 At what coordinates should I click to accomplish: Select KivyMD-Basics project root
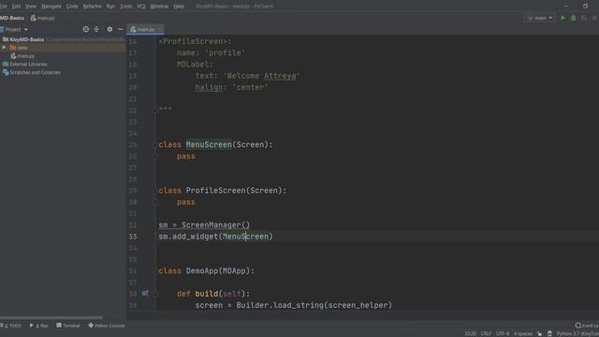[x=23, y=39]
